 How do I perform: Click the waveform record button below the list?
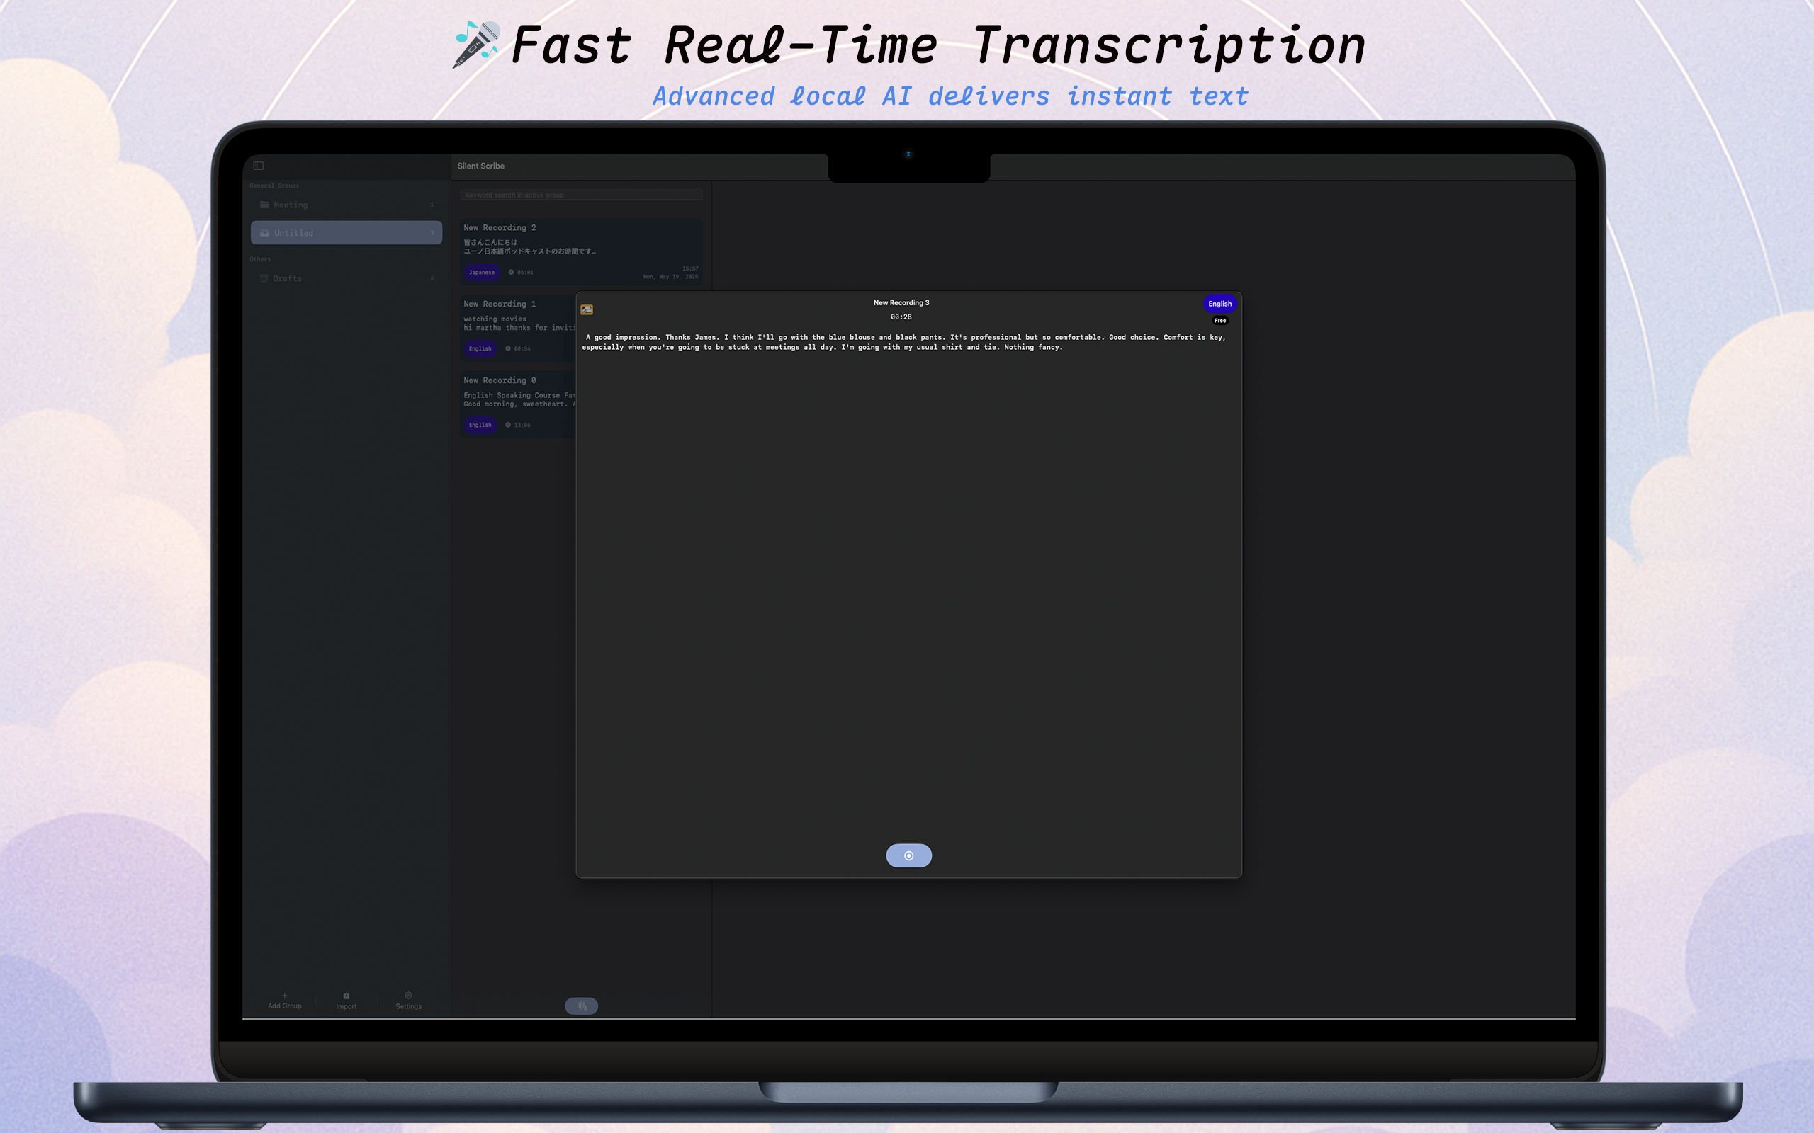pyautogui.click(x=581, y=1006)
